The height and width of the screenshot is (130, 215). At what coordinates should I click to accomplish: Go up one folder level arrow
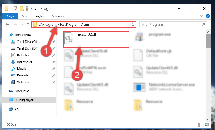click(x=28, y=24)
